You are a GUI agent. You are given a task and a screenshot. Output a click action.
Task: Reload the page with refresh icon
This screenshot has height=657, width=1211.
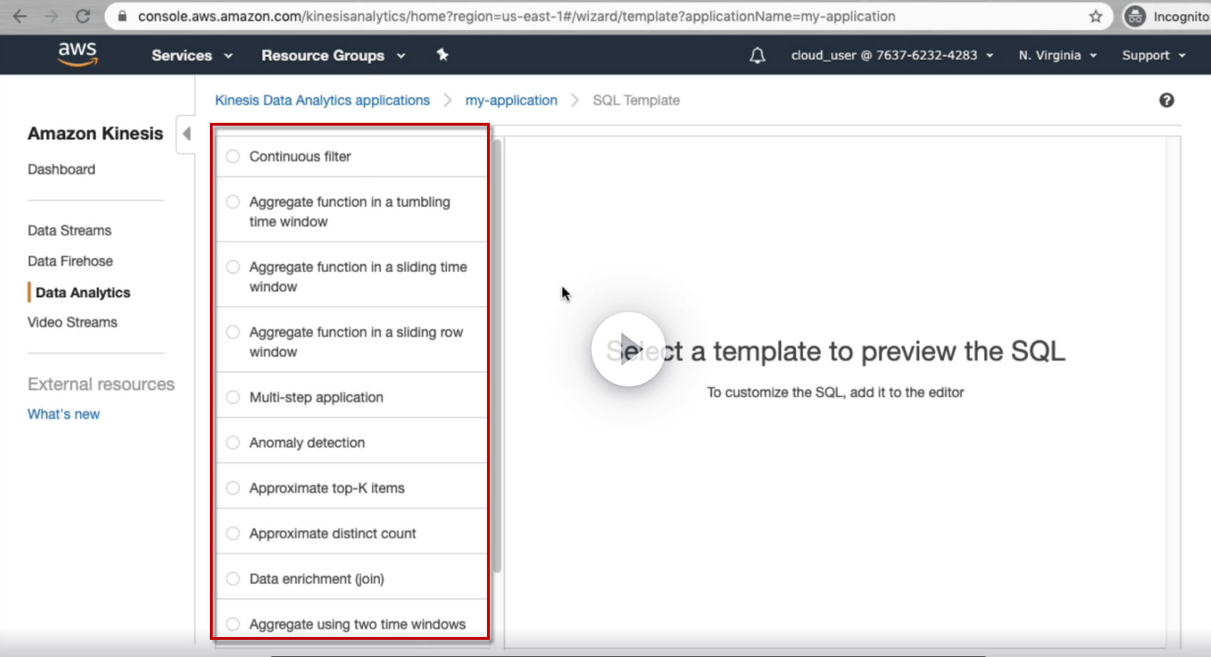(x=83, y=16)
